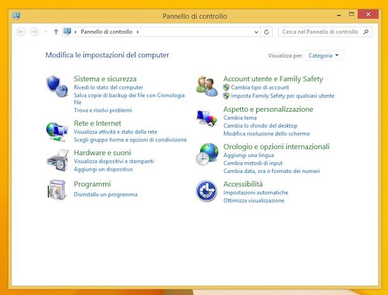The image size is (388, 295).
Task: Open Accessibilità category heading
Action: click(243, 184)
